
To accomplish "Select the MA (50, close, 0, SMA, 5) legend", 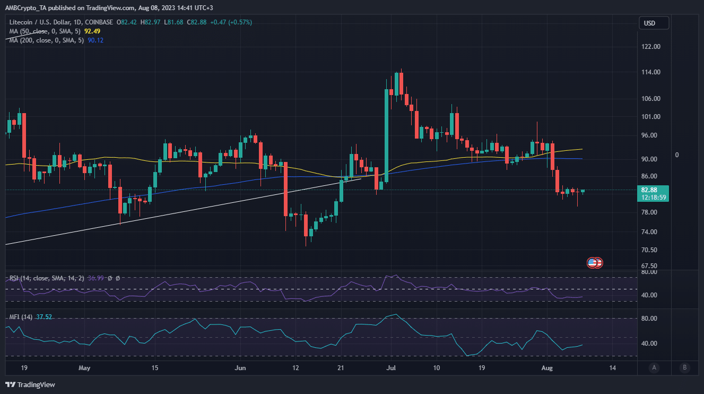I will click(46, 31).
